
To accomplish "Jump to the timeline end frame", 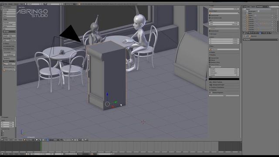I will coord(75,154).
